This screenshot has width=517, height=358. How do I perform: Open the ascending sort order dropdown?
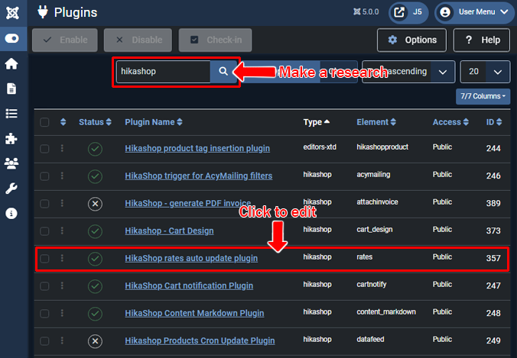coord(408,72)
